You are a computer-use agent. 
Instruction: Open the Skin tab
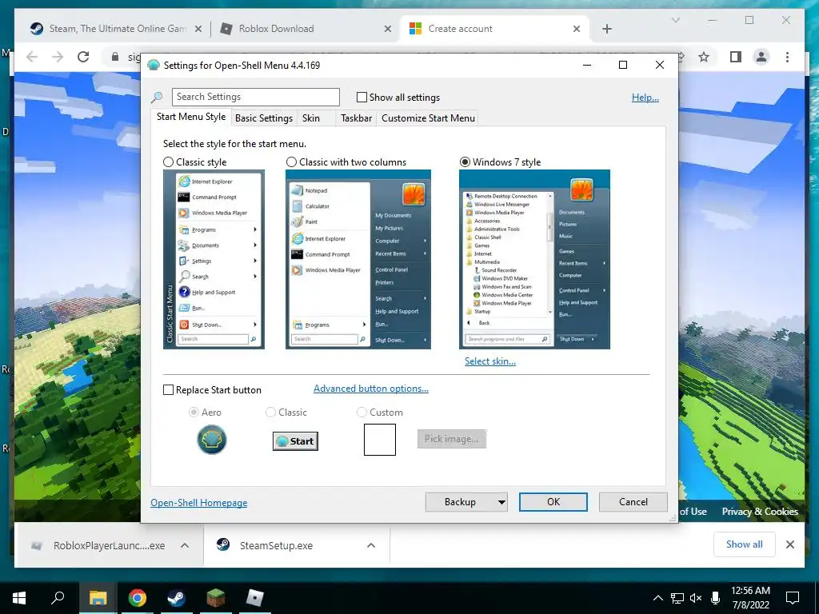311,118
